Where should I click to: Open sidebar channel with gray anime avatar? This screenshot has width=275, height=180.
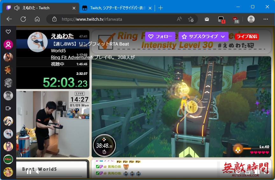8,83
